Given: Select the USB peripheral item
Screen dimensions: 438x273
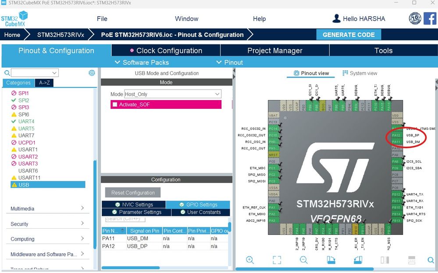Looking at the screenshot, I should (x=48, y=185).
